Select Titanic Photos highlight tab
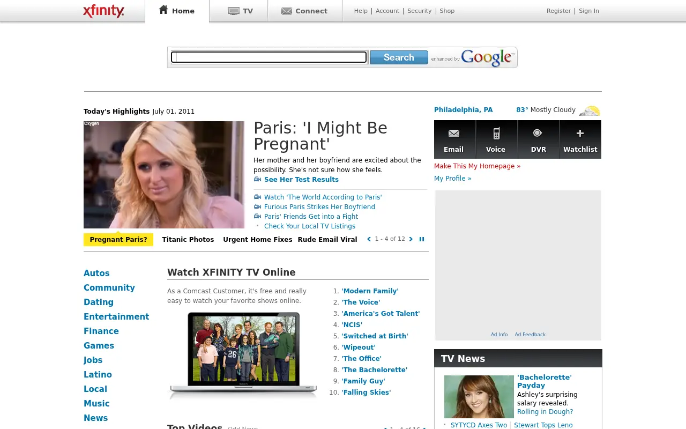The height and width of the screenshot is (429, 686). pos(188,240)
